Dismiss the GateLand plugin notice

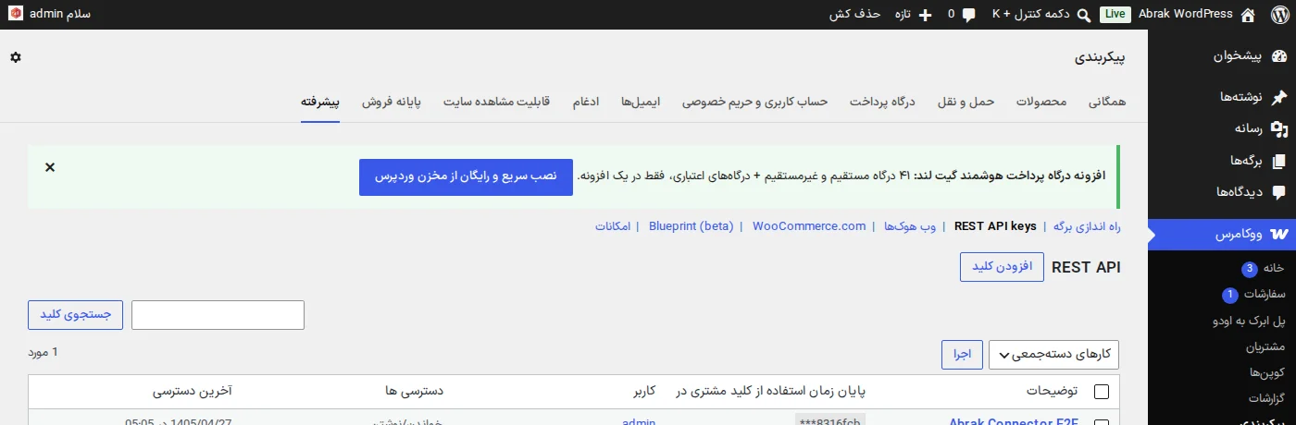pyautogui.click(x=50, y=167)
